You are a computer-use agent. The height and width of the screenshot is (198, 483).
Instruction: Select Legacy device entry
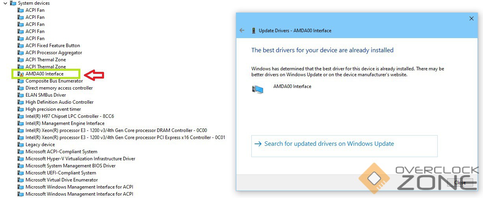40,145
